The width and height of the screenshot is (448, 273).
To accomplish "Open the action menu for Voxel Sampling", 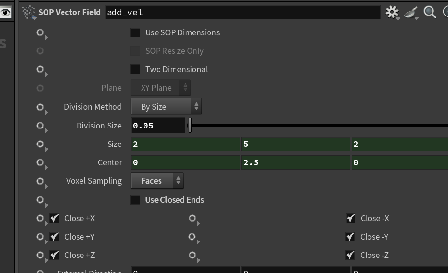I will pos(42,183).
